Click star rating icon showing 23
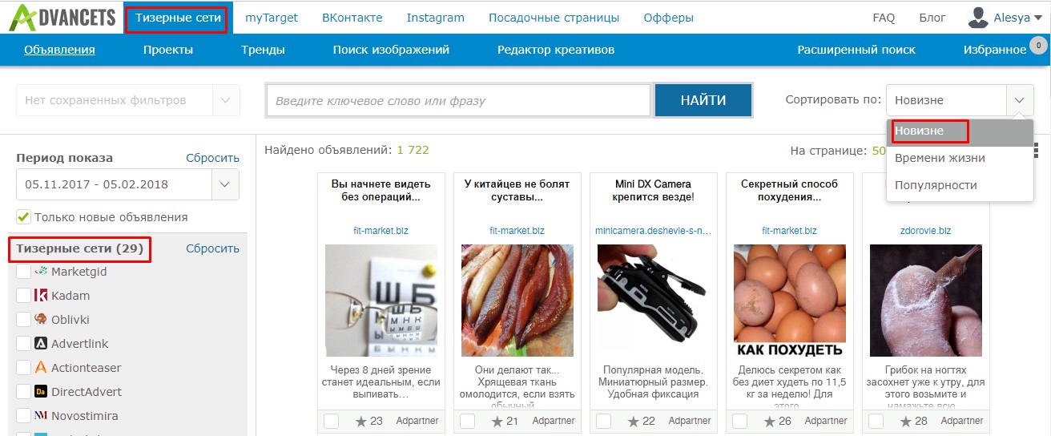Screen dimensions: 1051x436 coord(361,421)
